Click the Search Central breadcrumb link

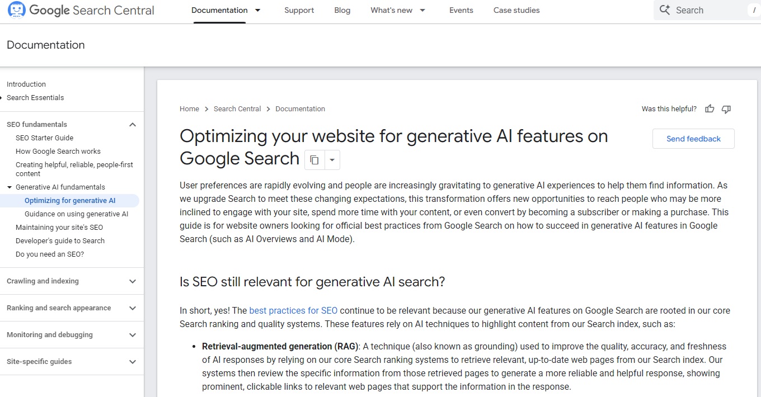coord(237,109)
